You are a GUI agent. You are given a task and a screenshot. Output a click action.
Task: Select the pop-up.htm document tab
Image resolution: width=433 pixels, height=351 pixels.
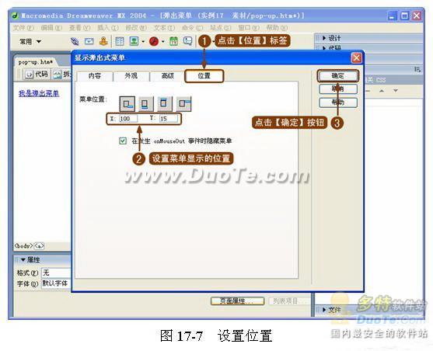point(35,62)
